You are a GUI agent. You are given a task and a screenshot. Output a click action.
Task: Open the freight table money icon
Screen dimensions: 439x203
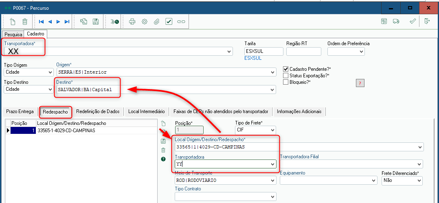pos(384,22)
